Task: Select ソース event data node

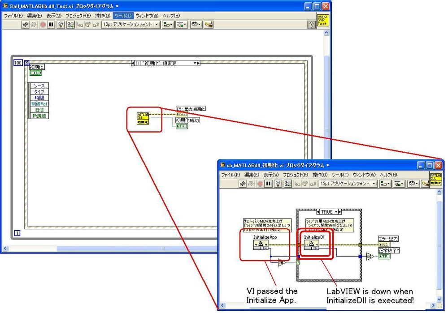Action: click(39, 86)
